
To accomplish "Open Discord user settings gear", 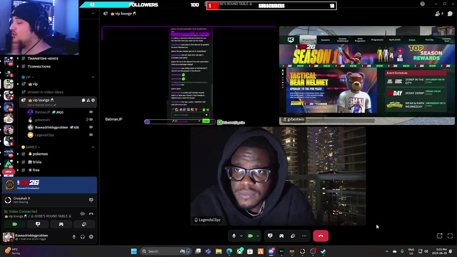I will coord(91,237).
